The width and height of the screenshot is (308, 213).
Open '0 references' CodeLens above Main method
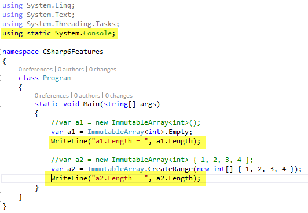[x=52, y=96]
